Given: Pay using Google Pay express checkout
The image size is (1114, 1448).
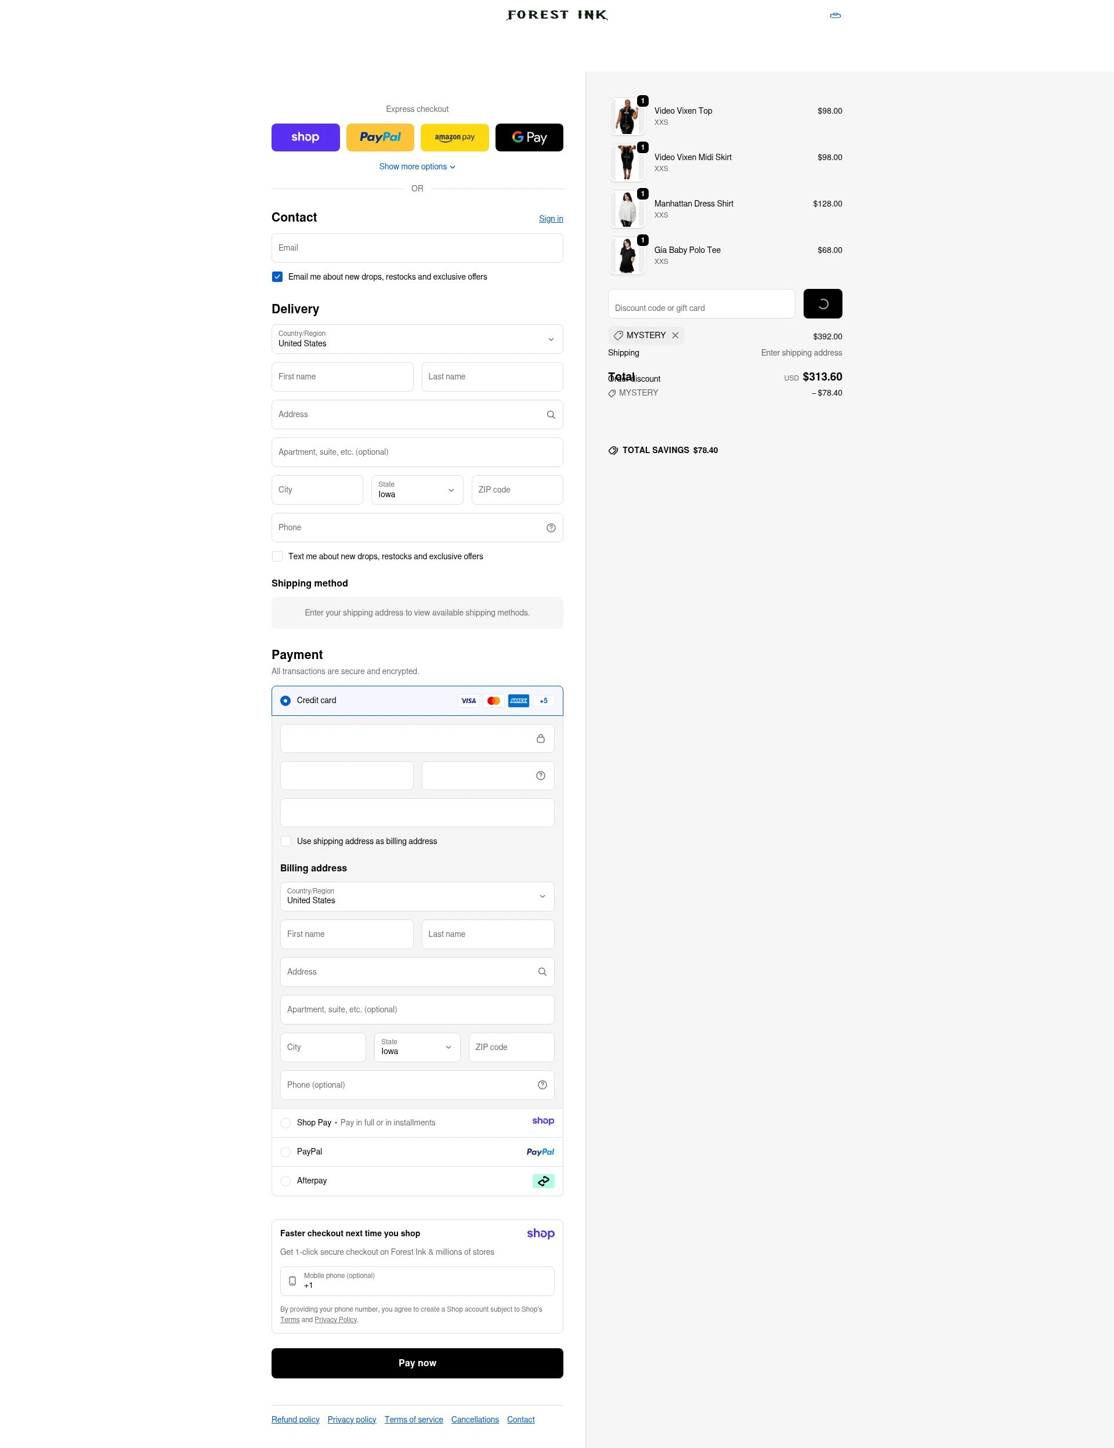Looking at the screenshot, I should coord(529,137).
